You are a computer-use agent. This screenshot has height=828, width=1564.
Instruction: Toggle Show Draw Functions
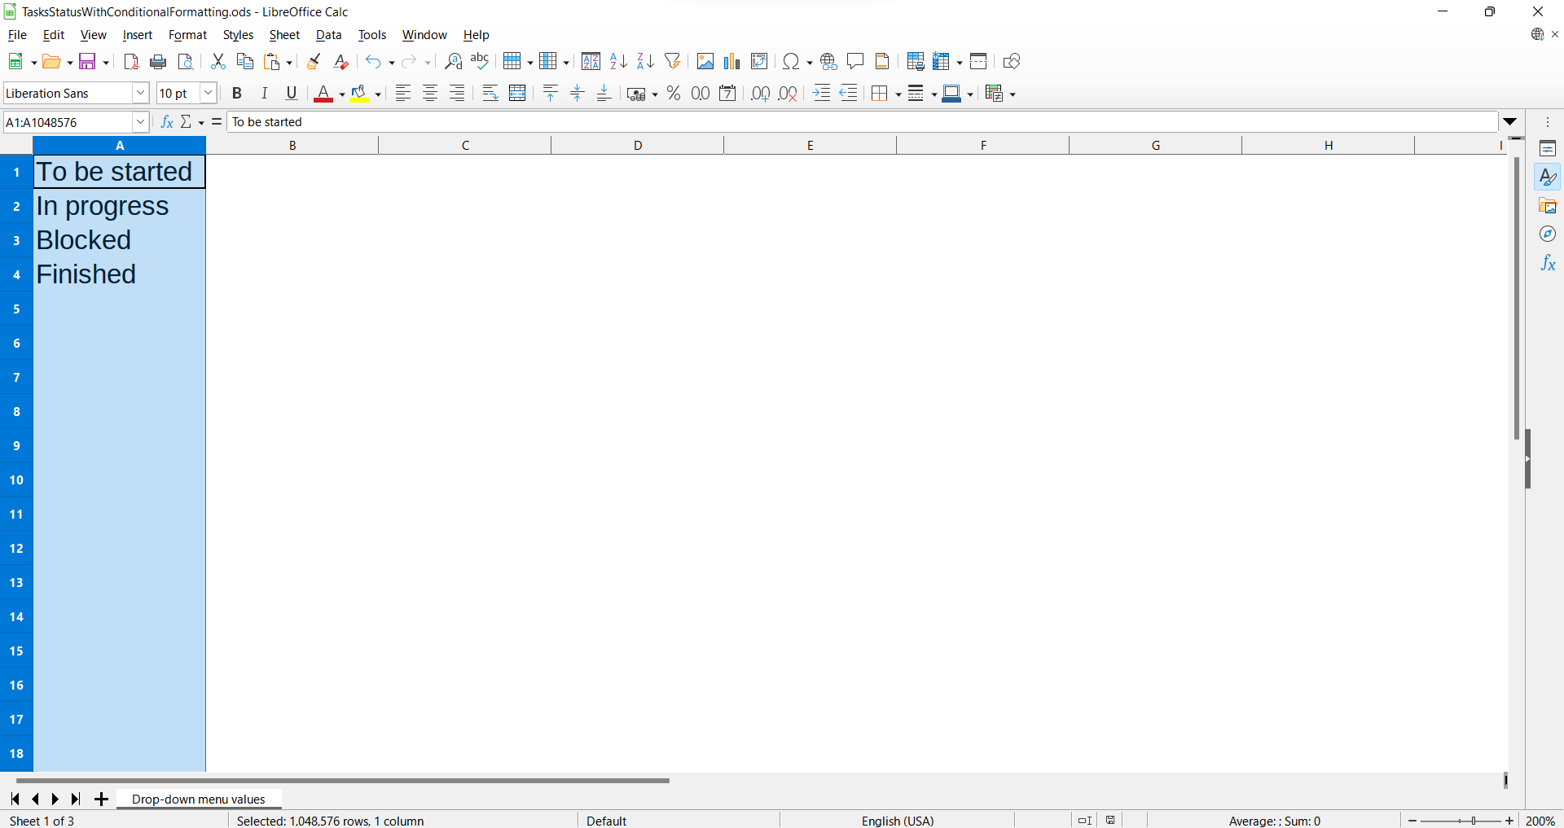click(1012, 62)
